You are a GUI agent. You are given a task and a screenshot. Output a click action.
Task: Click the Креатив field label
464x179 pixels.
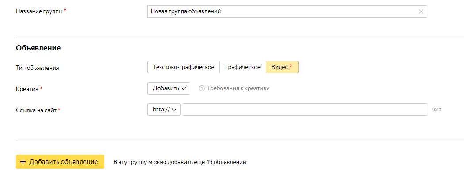[27, 89]
